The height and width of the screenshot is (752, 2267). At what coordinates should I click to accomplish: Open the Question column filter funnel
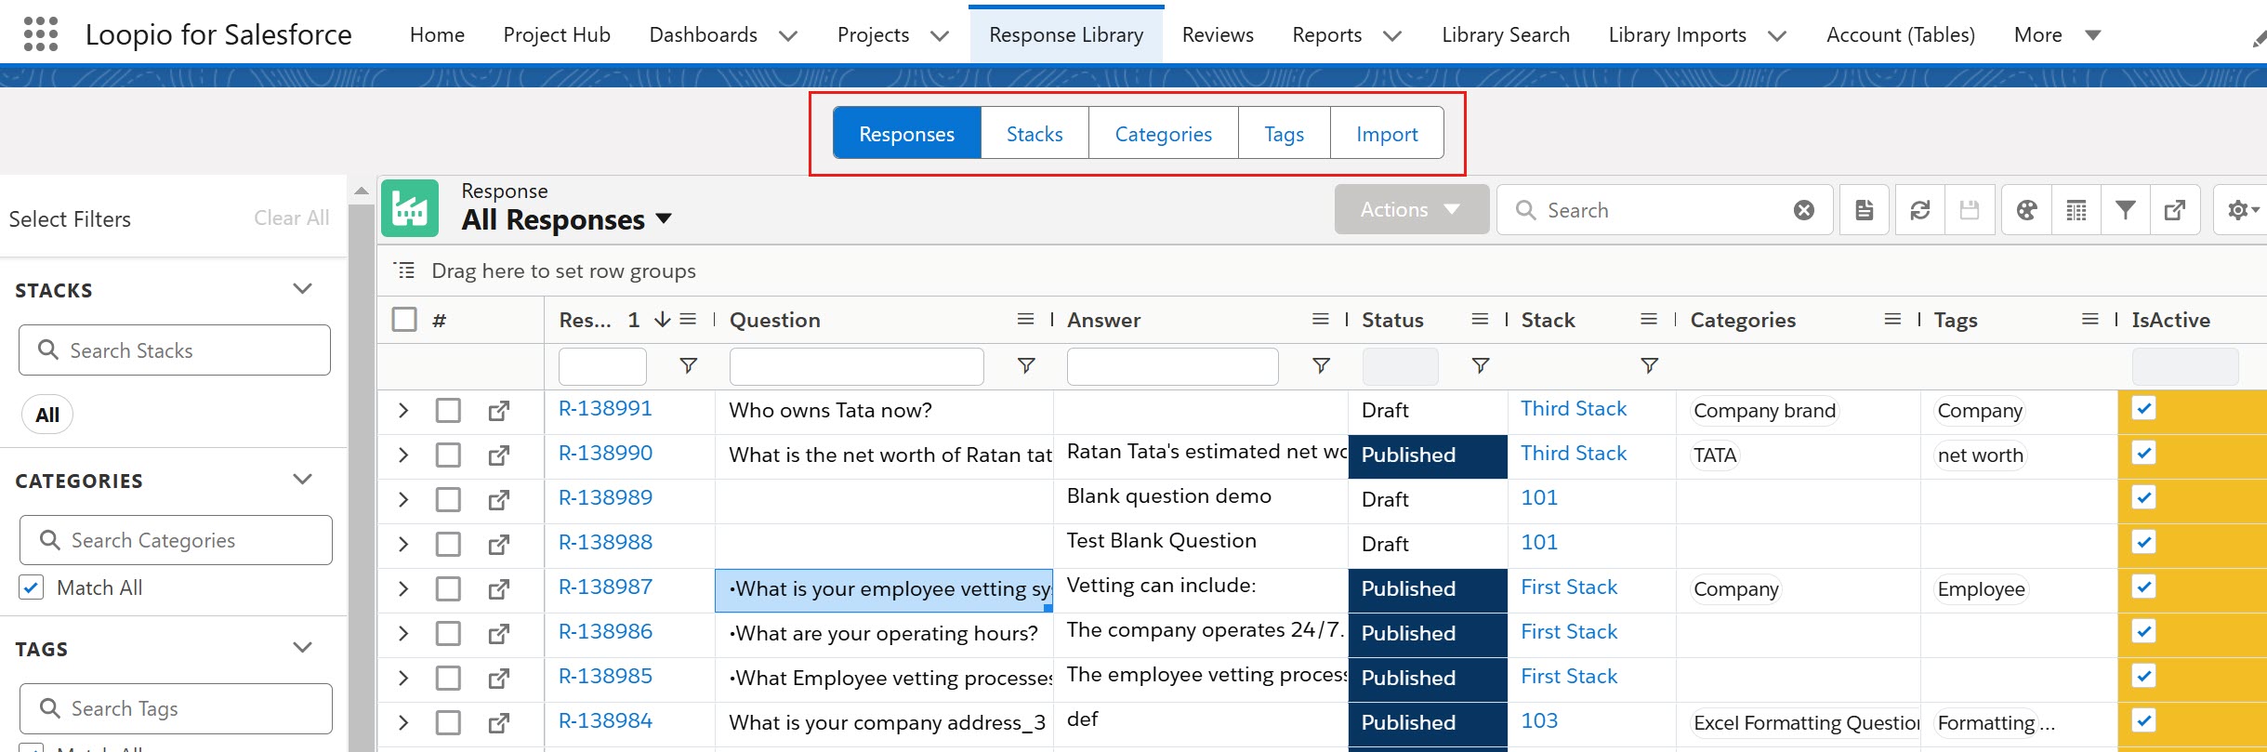(x=1026, y=366)
